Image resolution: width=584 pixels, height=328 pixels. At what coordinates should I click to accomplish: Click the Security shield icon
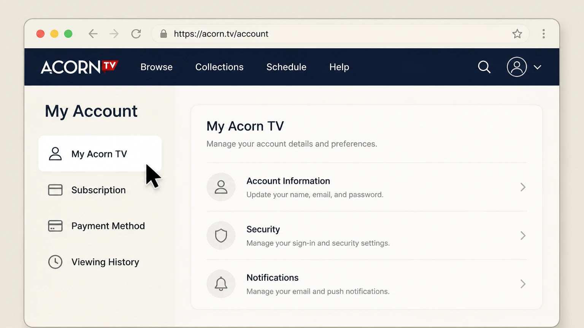[221, 235]
